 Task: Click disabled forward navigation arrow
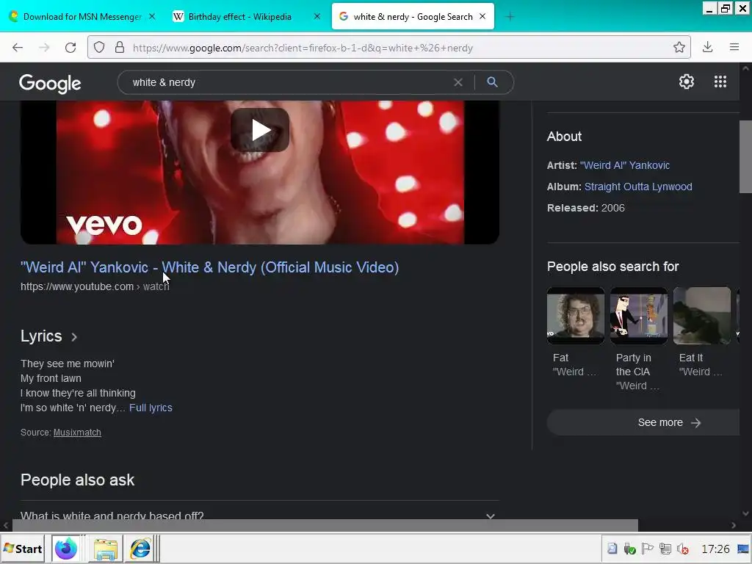pyautogui.click(x=44, y=48)
